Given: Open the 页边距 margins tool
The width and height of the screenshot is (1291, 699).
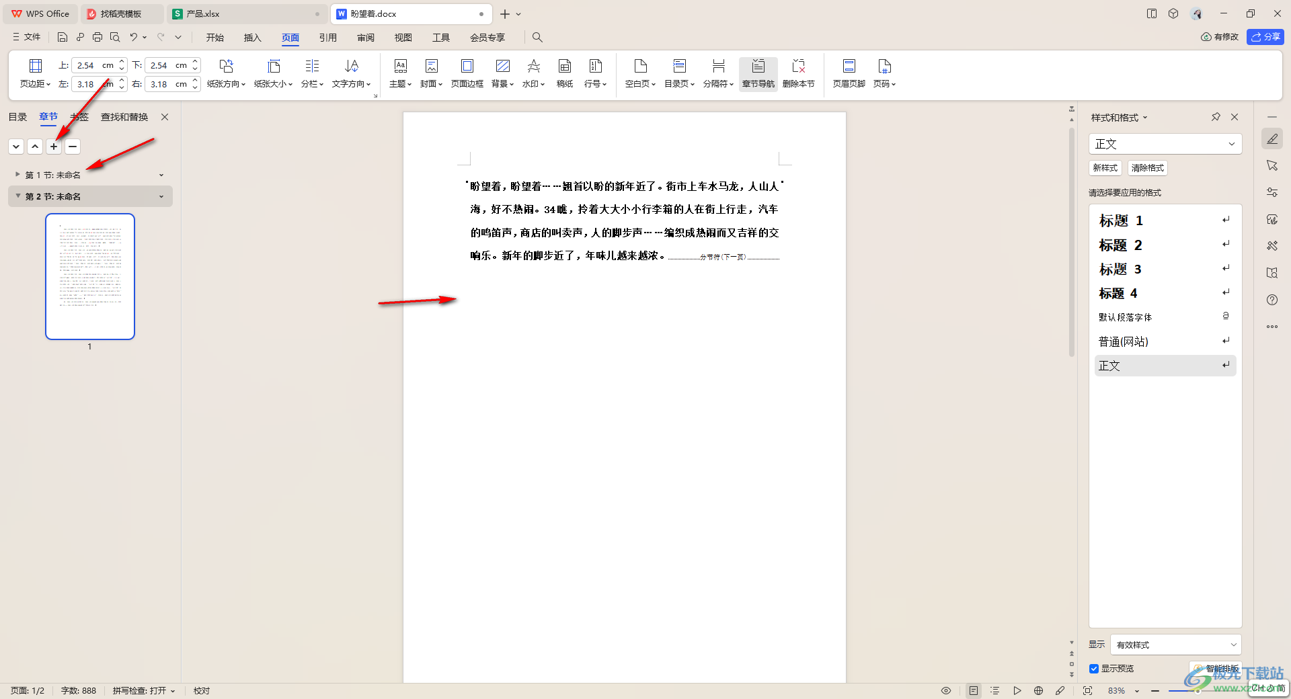Looking at the screenshot, I should click(x=35, y=73).
